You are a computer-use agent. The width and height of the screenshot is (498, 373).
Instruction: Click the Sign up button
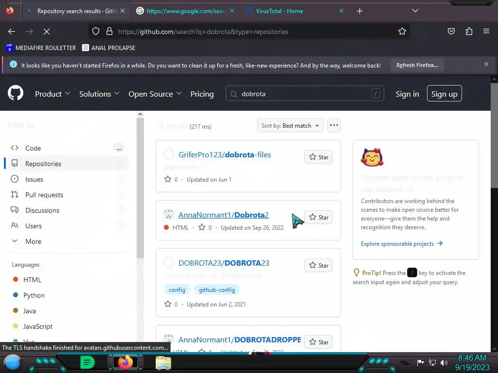pos(444,94)
